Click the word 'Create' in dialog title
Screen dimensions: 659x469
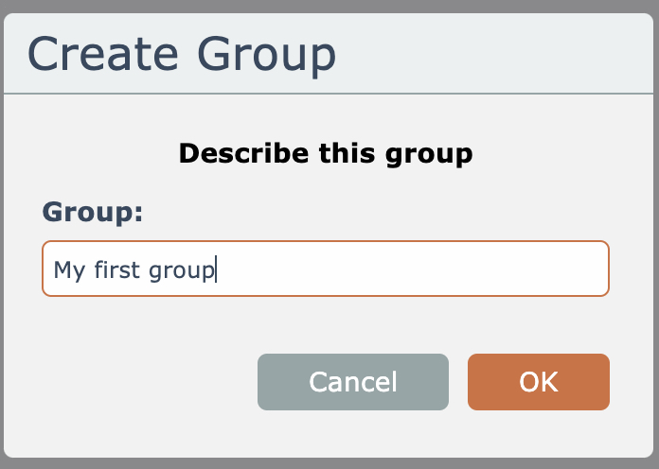(x=105, y=55)
